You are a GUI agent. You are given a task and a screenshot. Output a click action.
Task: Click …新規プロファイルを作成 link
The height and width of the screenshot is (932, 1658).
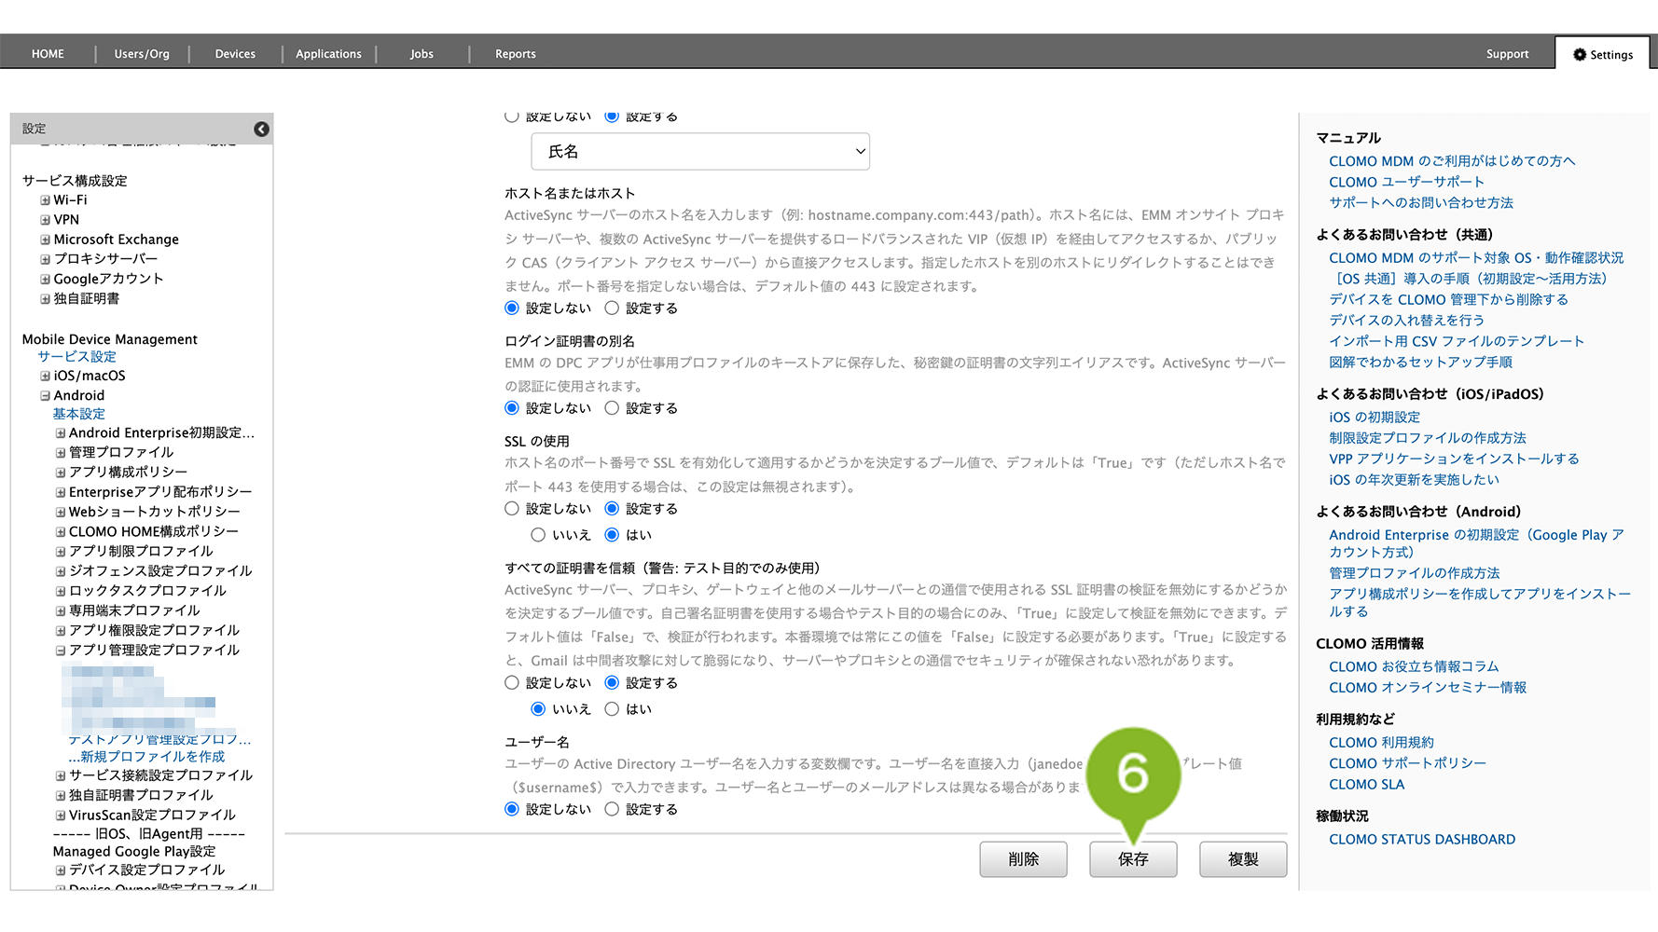coord(146,757)
